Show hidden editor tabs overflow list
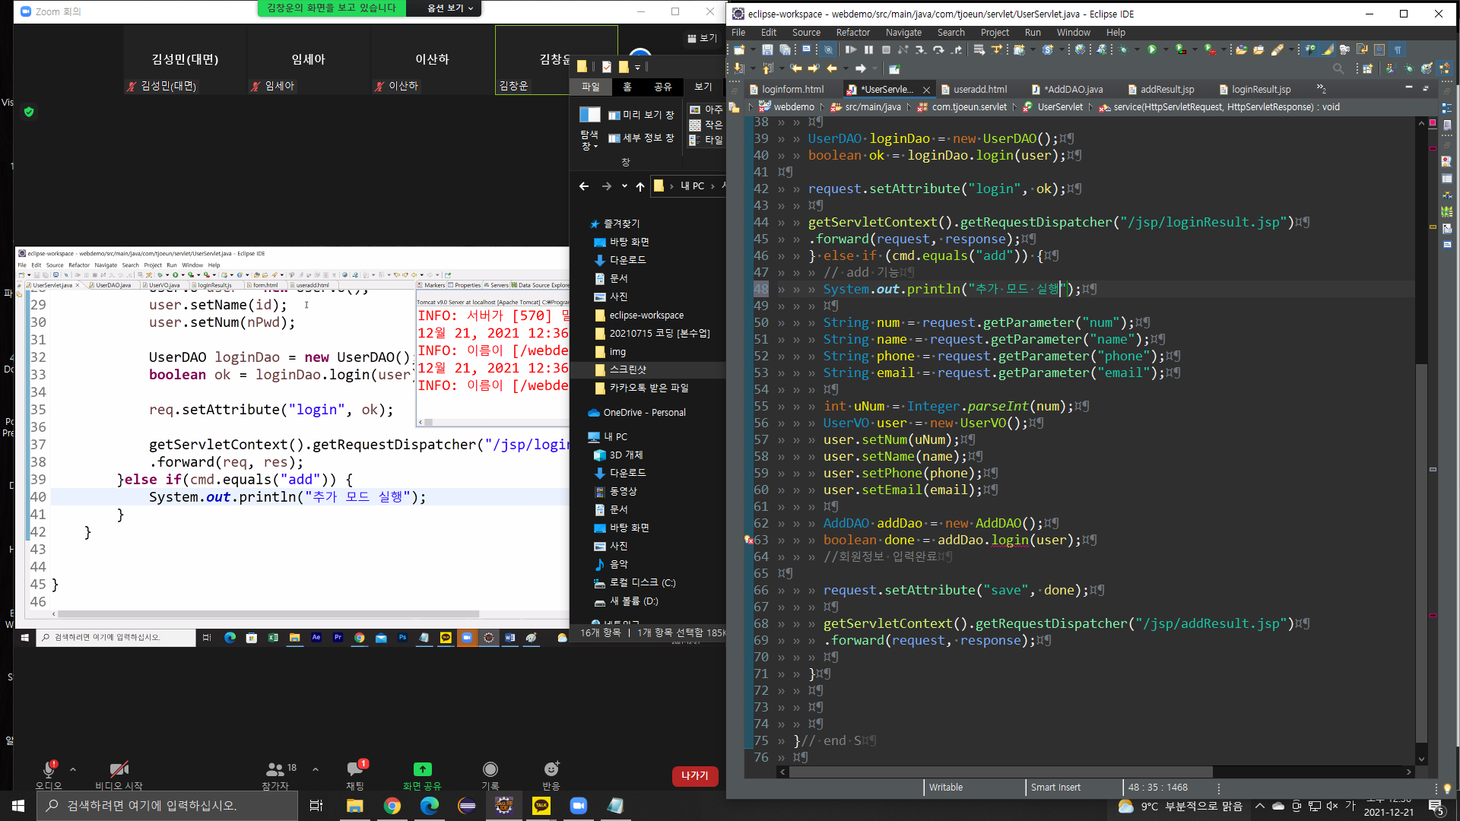Viewport: 1460px width, 821px height. pos(1322,89)
